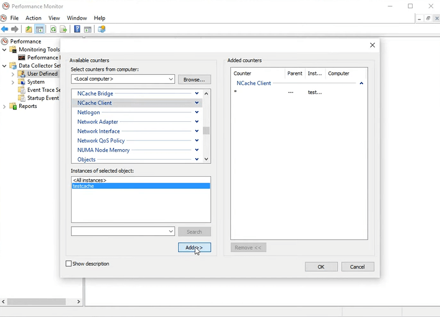The width and height of the screenshot is (440, 317).
Task: Collapse NCache Client in Added counters
Action: click(361, 83)
